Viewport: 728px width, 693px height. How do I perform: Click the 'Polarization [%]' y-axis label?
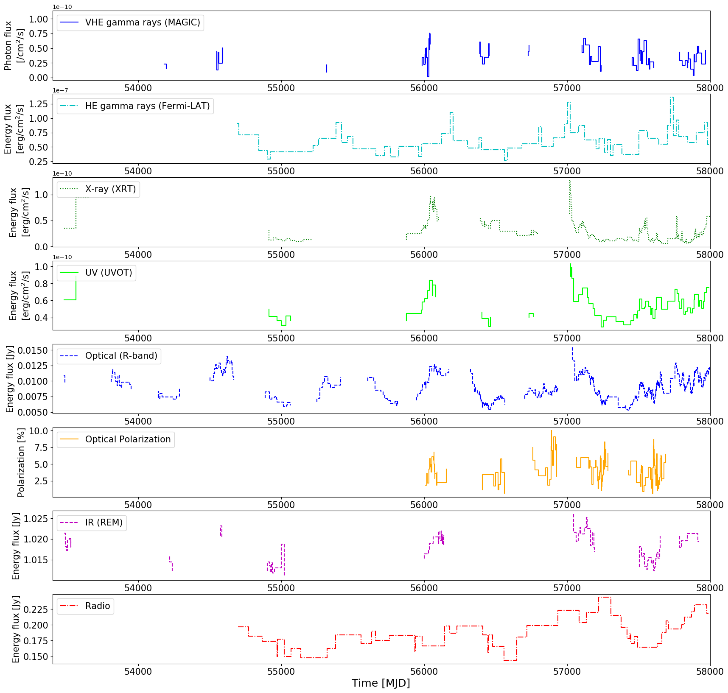click(21, 462)
